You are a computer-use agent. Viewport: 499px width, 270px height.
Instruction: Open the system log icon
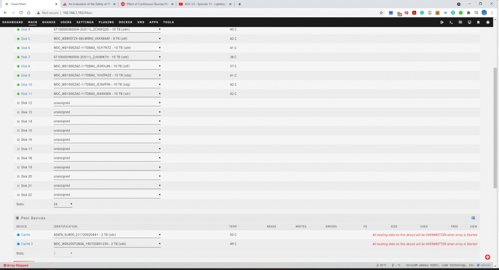(x=479, y=22)
